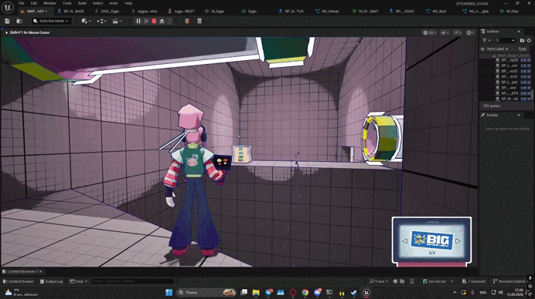535x299 pixels.
Task: Open the Edit menu
Action: click(34, 3)
